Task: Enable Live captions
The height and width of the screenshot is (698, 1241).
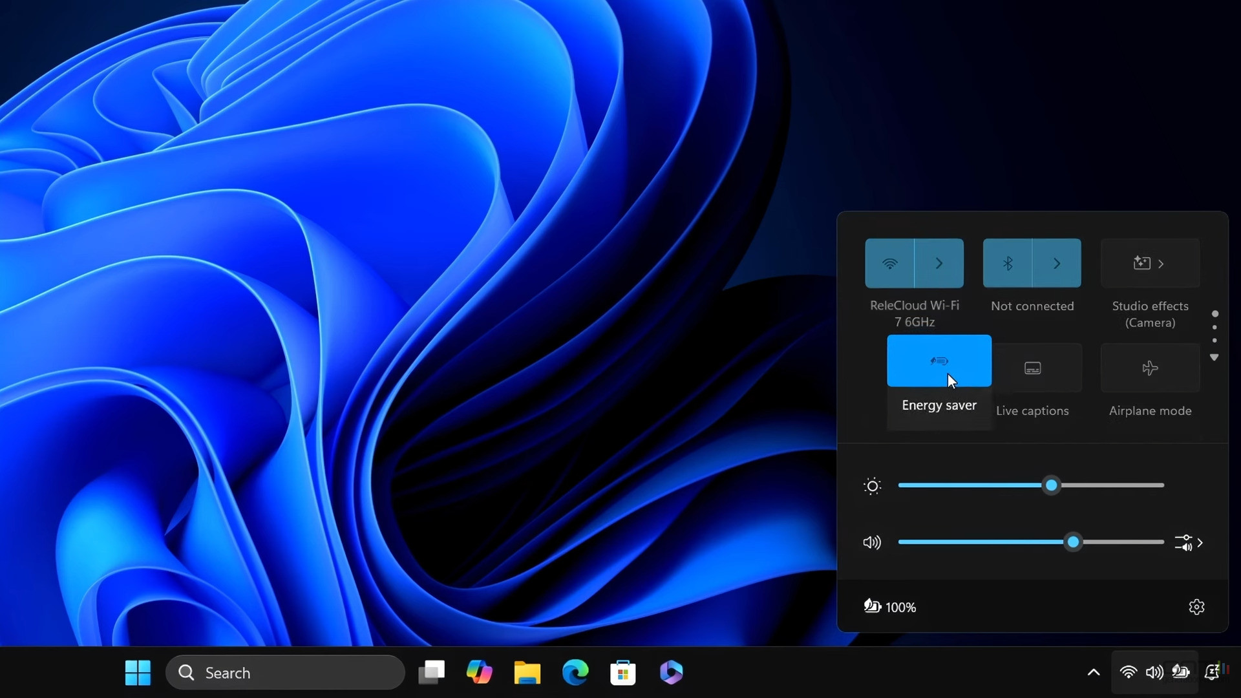Action: pos(1032,368)
